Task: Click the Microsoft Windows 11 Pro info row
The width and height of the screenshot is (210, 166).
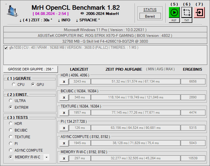Action: click(105, 30)
